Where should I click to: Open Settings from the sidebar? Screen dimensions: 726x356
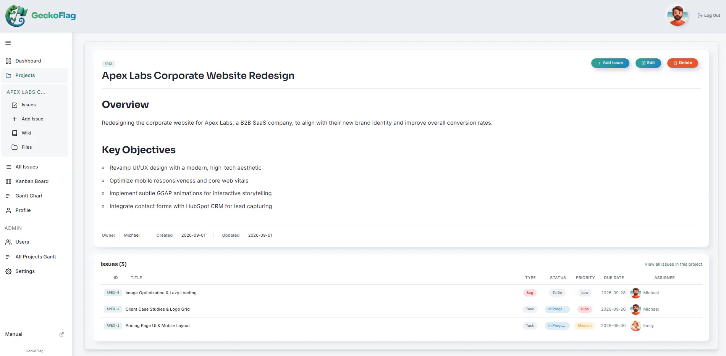coord(35,271)
